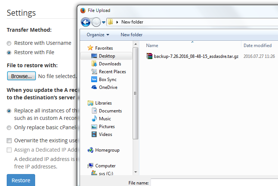The height and width of the screenshot is (186, 278).
Task: Click New folder toolbar button
Action: point(132,35)
